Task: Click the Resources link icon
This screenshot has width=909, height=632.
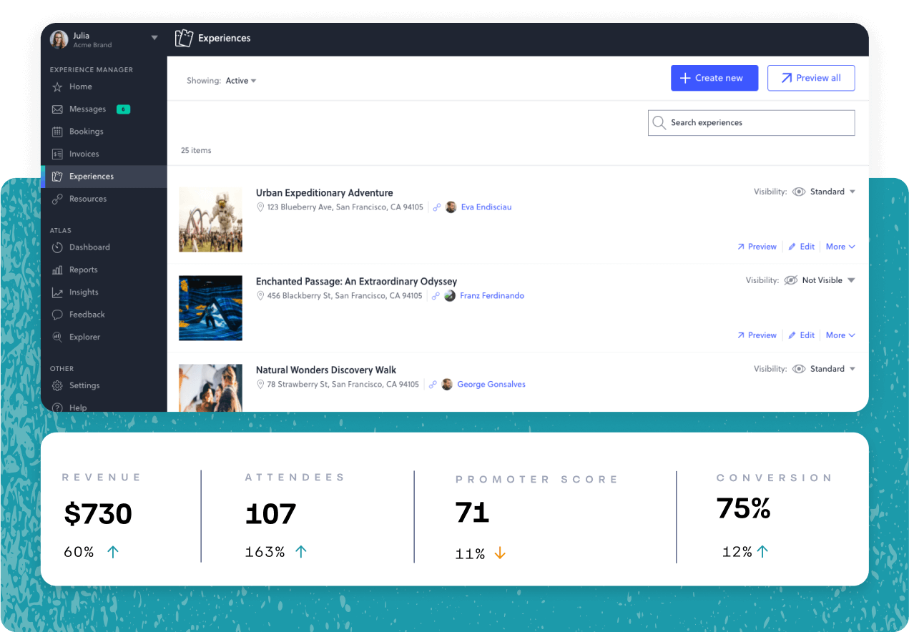Action: (x=57, y=199)
